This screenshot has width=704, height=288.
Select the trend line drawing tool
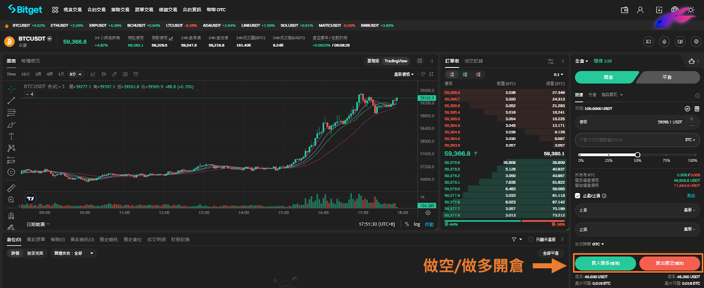[x=11, y=101]
